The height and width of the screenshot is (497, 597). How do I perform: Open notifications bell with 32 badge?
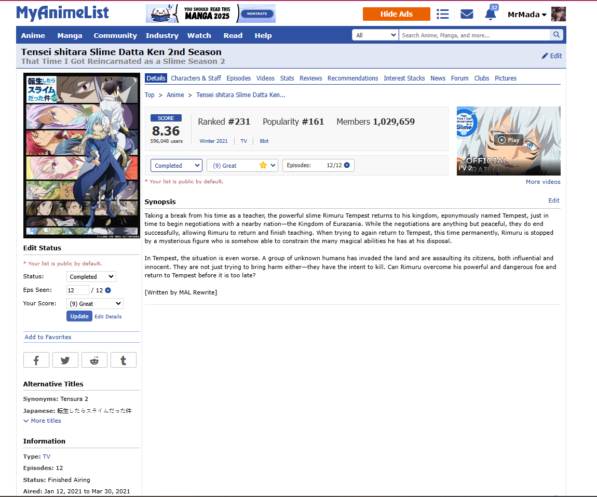pyautogui.click(x=491, y=14)
